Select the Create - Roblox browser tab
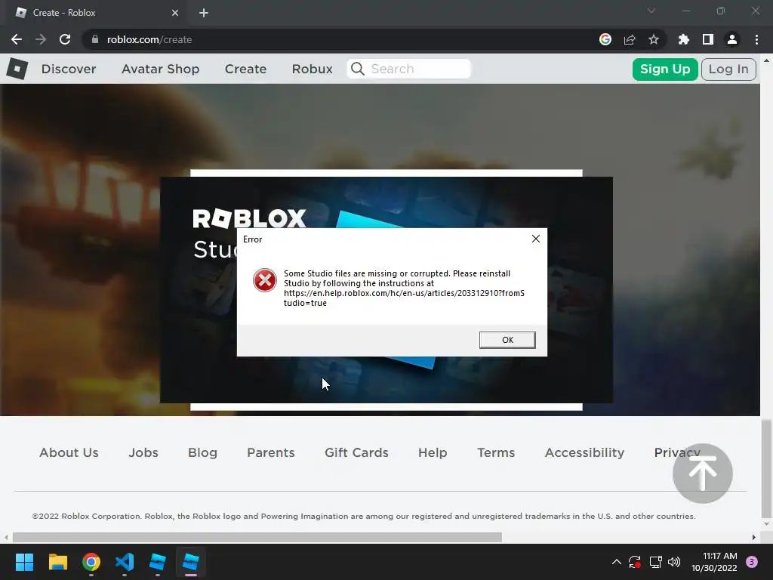Viewport: 773px width, 580px height. pyautogui.click(x=96, y=13)
